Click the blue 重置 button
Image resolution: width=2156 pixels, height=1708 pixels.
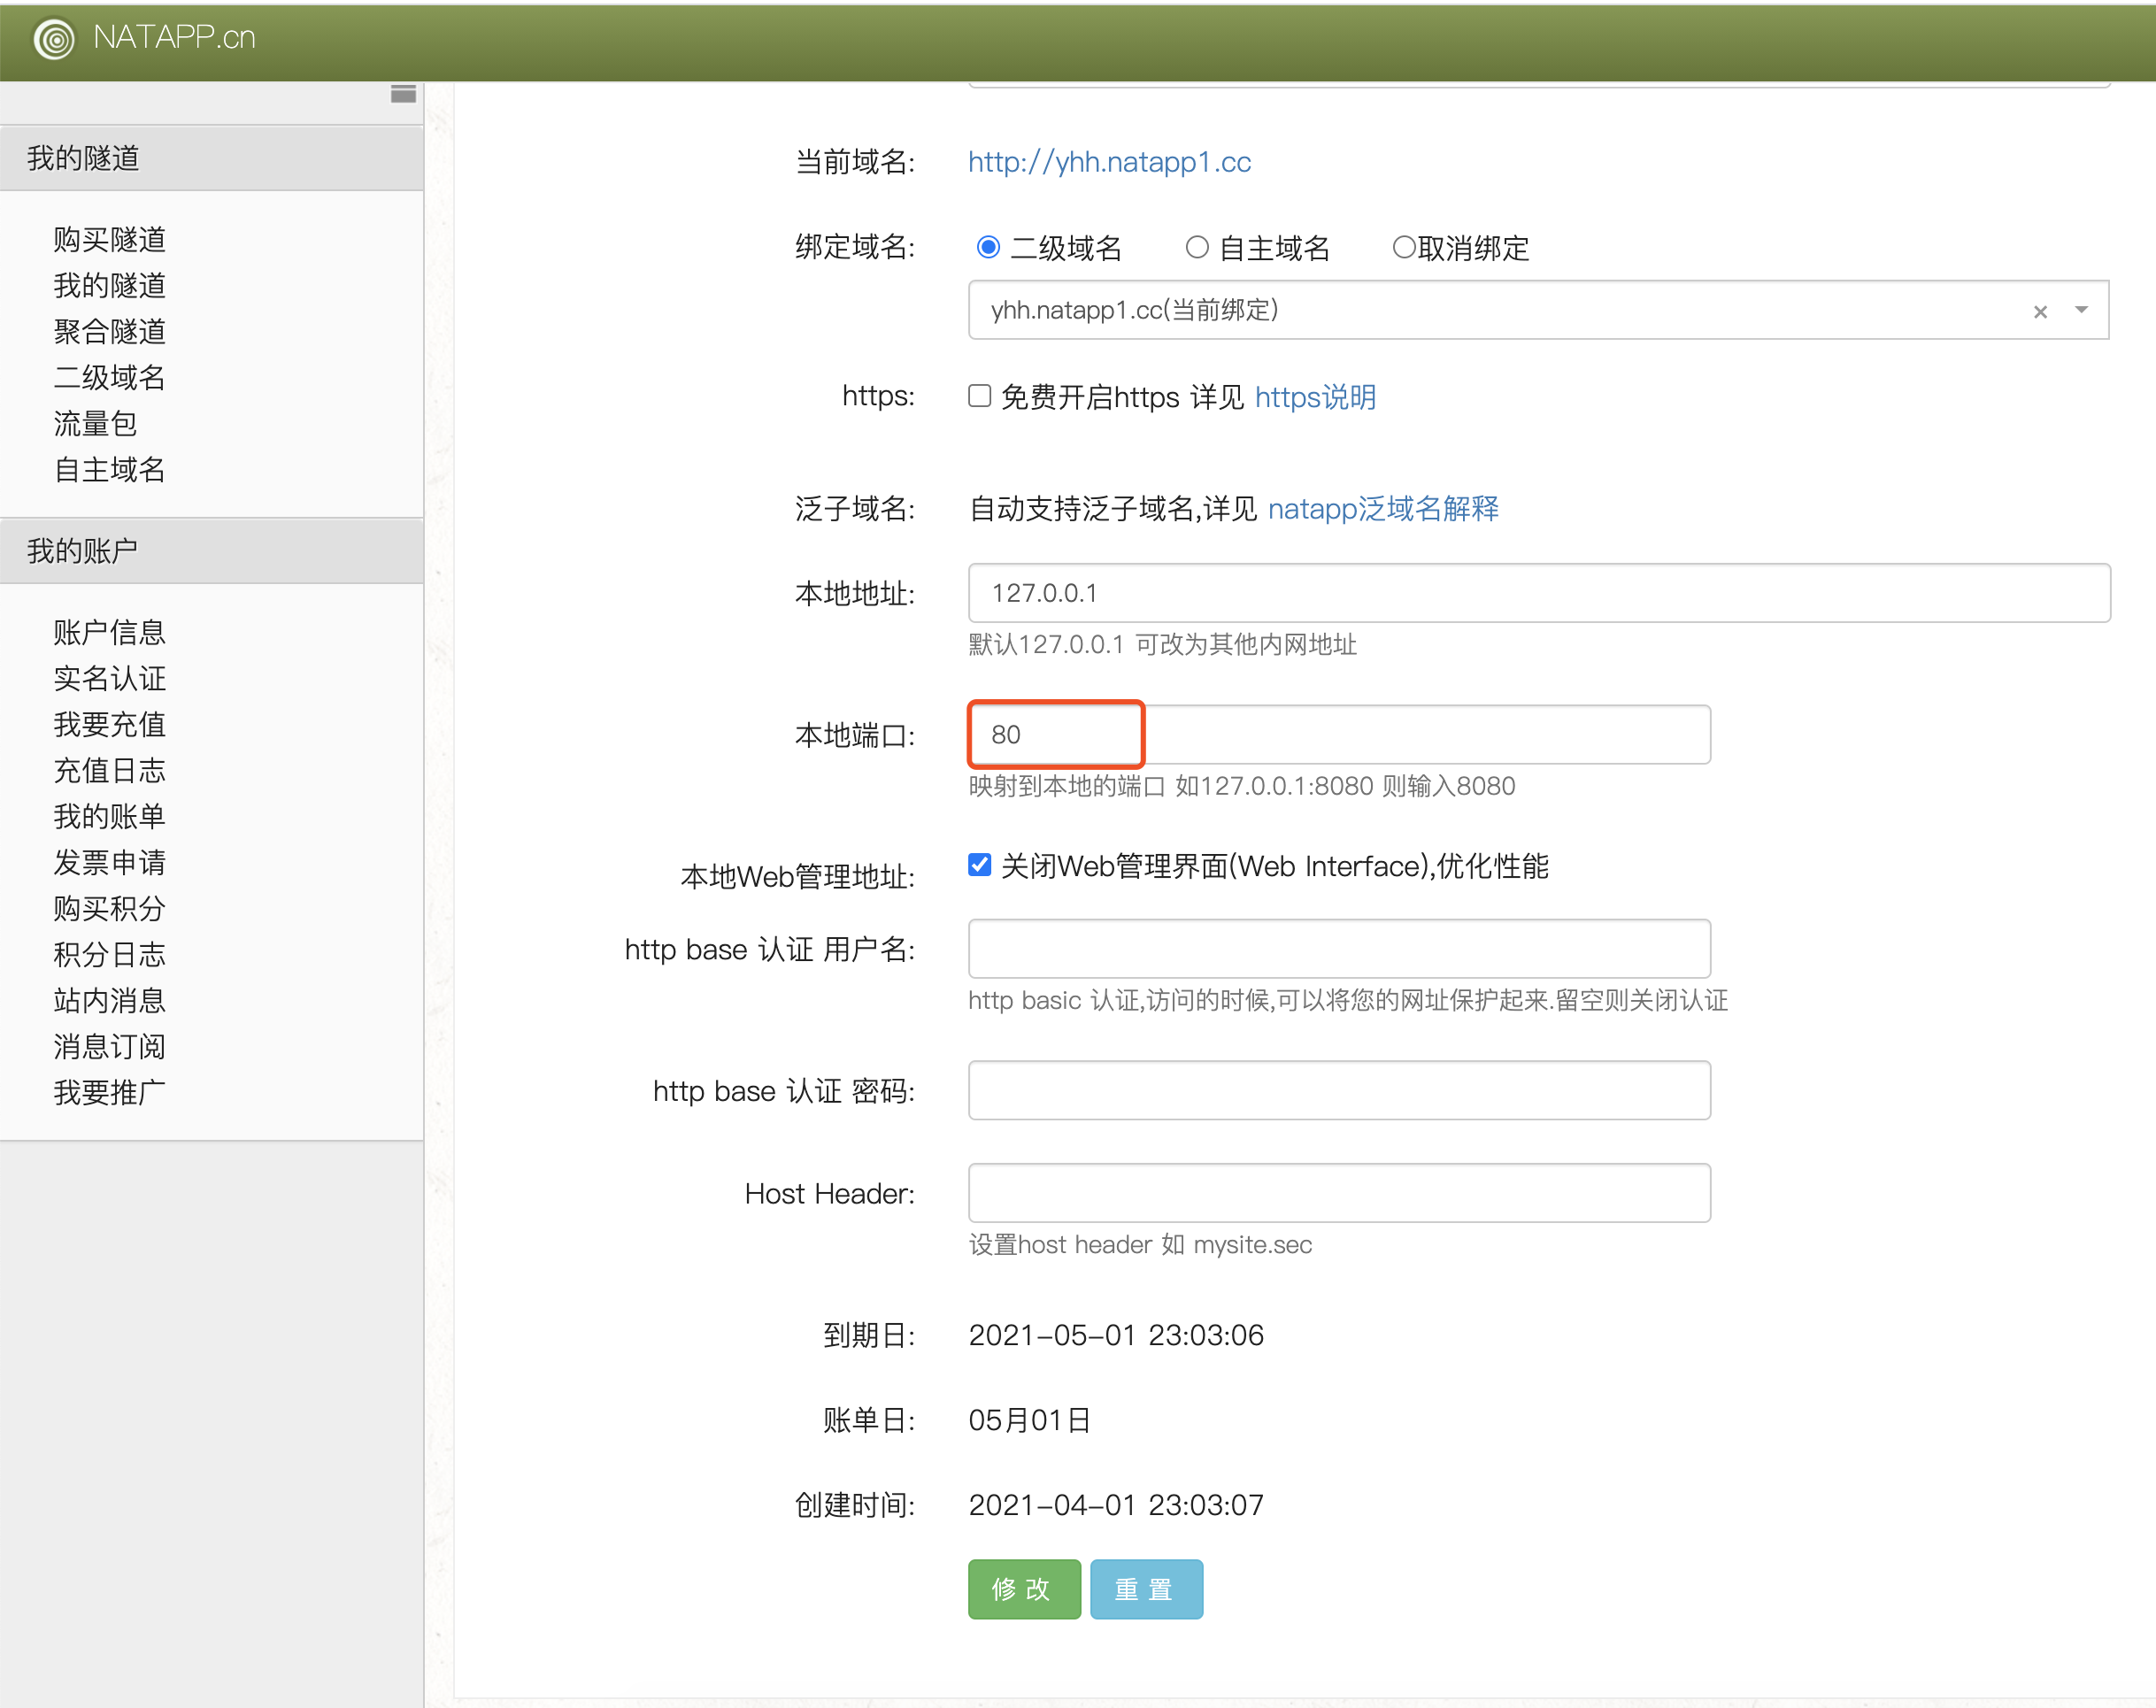click(1145, 1589)
